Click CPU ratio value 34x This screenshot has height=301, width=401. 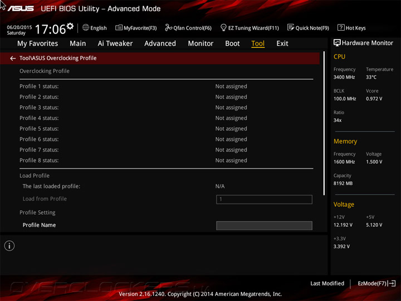tap(338, 120)
